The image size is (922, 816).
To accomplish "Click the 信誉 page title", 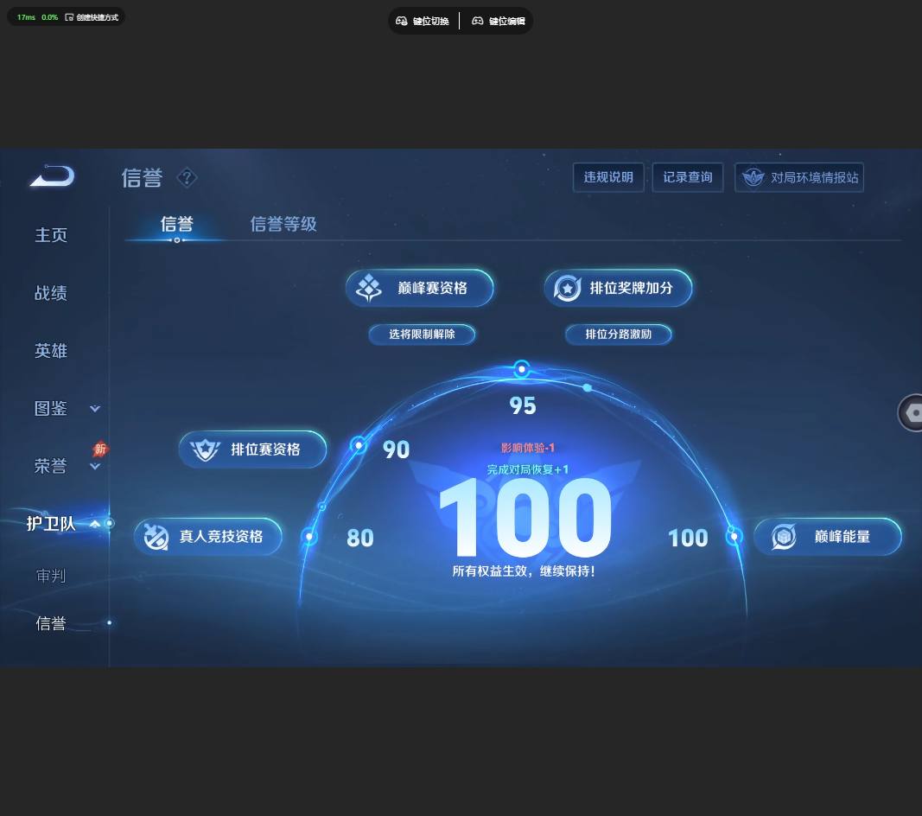I will click(x=142, y=178).
